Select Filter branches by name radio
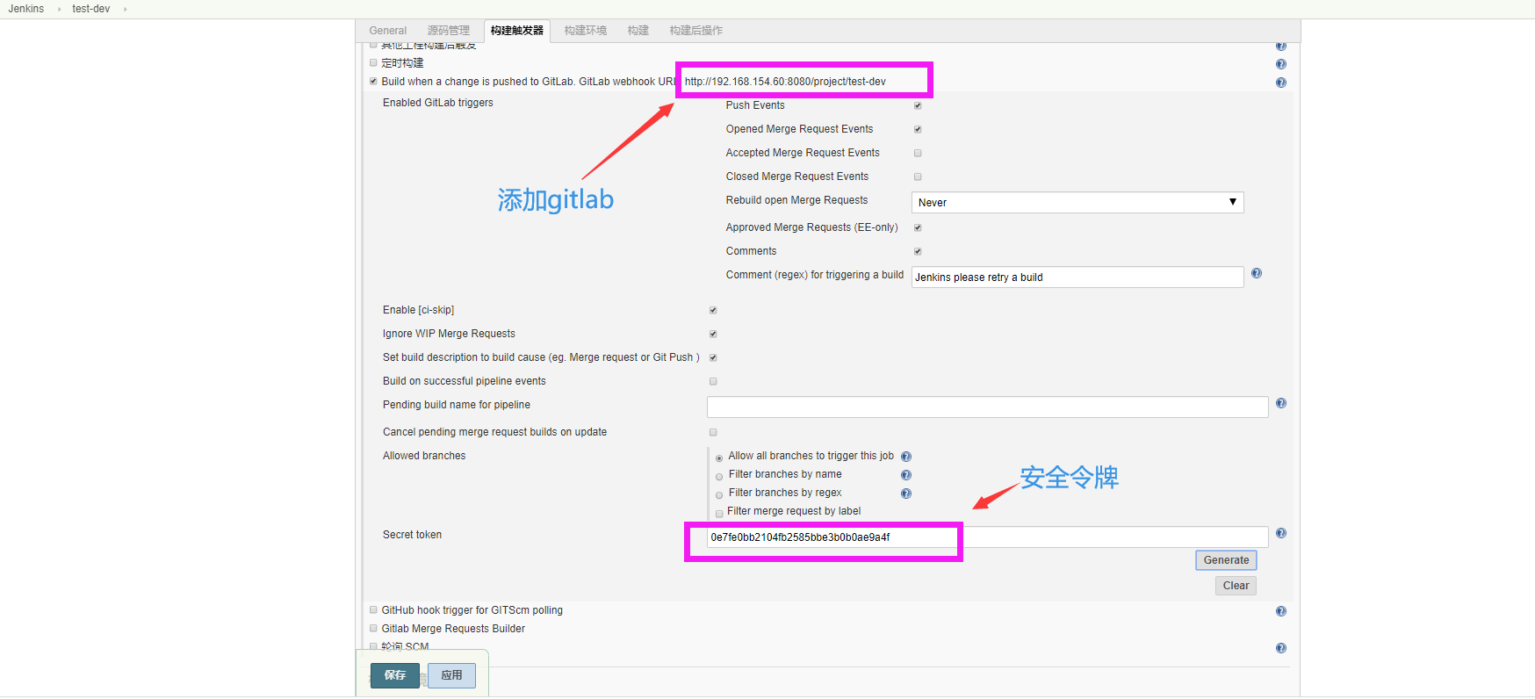The height and width of the screenshot is (699, 1535). tap(719, 477)
